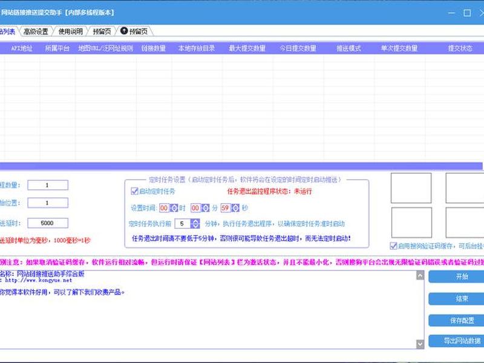The image size is (484, 363).
Task: Click the API地址 column header
Action: click(x=22, y=48)
